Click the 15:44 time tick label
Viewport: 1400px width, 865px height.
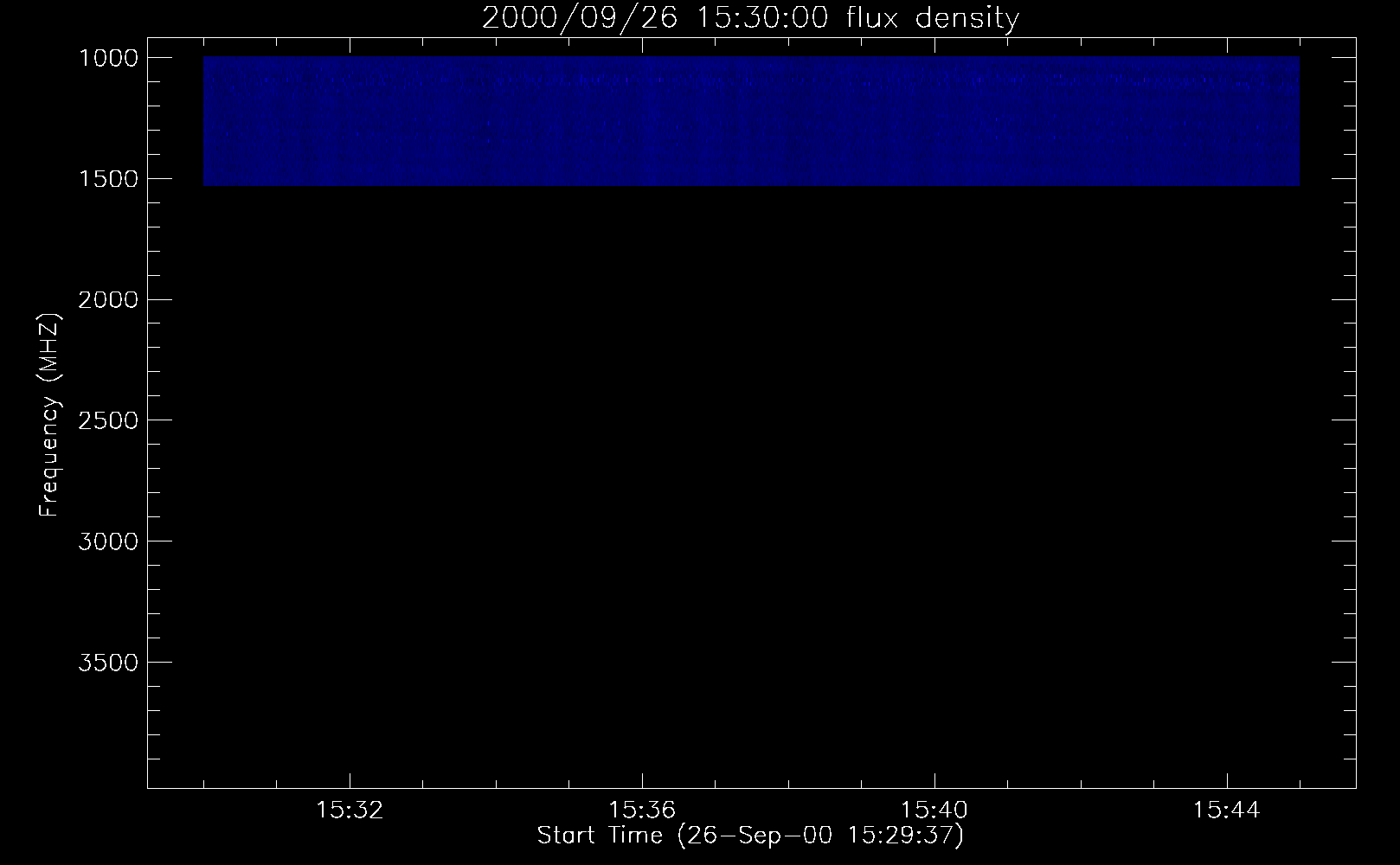(1227, 811)
